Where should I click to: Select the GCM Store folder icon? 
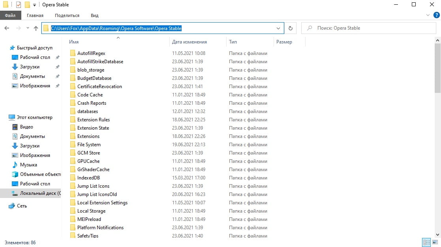pyautogui.click(x=73, y=153)
